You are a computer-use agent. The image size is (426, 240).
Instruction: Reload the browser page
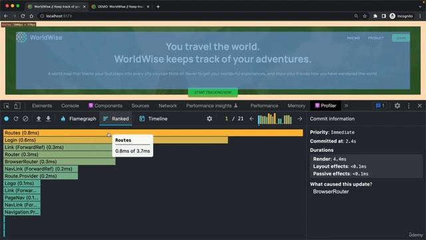pos(23,16)
